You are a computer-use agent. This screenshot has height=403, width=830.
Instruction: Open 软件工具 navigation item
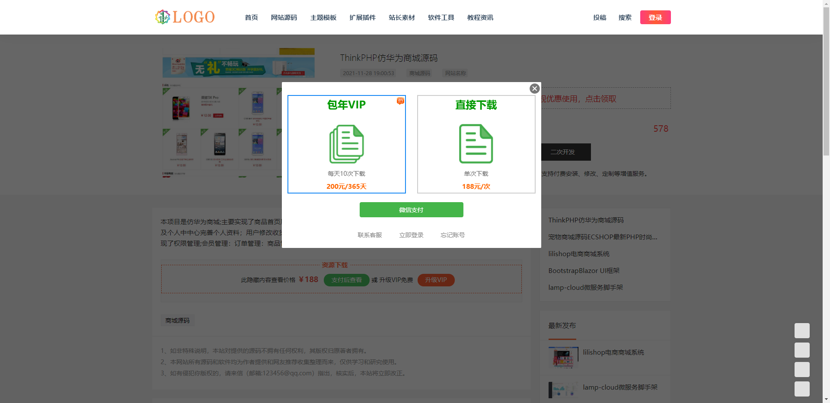441,17
